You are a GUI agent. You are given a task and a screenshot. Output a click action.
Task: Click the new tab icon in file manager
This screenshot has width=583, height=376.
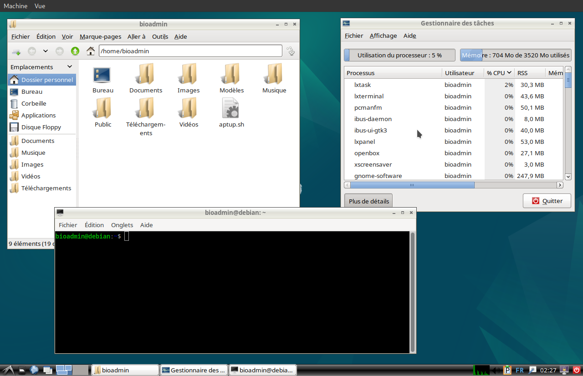pos(16,51)
